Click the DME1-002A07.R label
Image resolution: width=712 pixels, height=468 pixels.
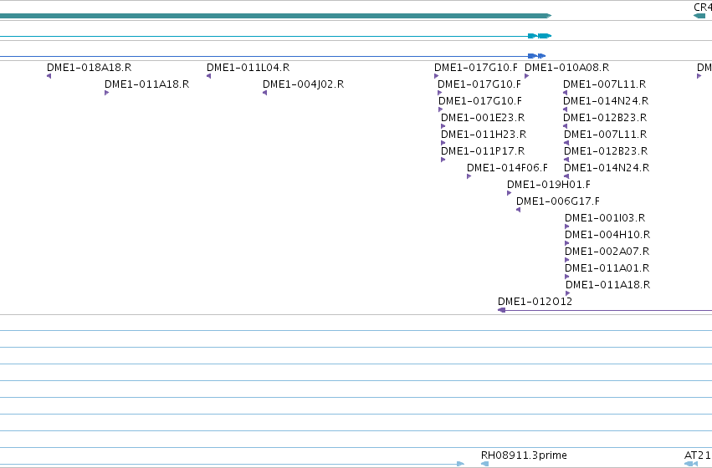click(607, 252)
